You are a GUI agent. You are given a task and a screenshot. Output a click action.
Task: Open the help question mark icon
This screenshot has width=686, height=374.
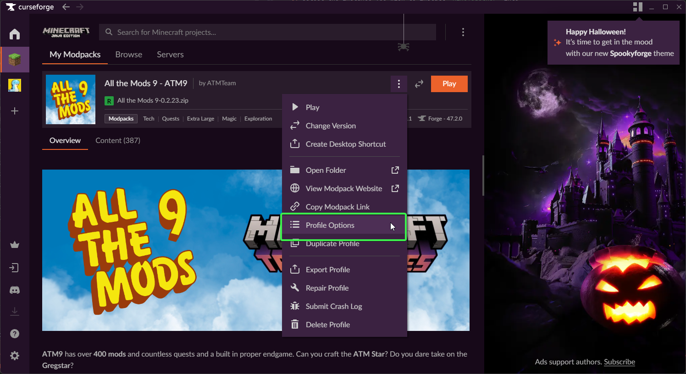(15, 334)
